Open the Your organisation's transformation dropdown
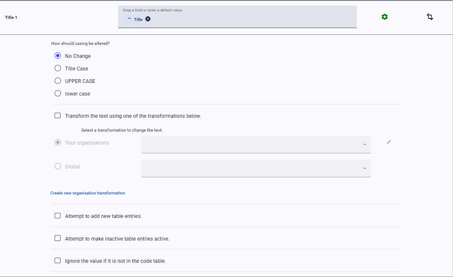This screenshot has width=453, height=277. click(x=255, y=145)
